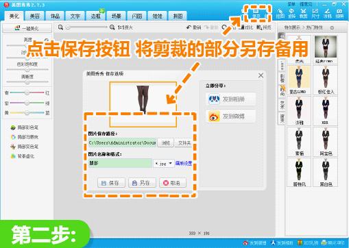The image size is (349, 248).
Task: Adjust the 色彩饱和度 saturation slider
Action: point(27,69)
